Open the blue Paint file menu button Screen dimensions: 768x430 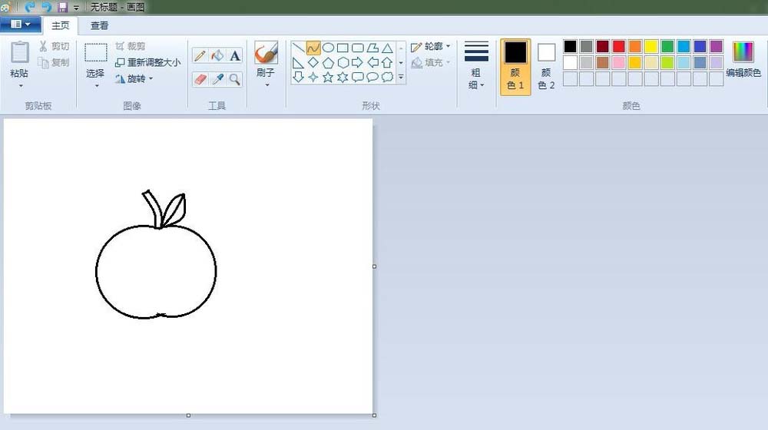tap(20, 24)
